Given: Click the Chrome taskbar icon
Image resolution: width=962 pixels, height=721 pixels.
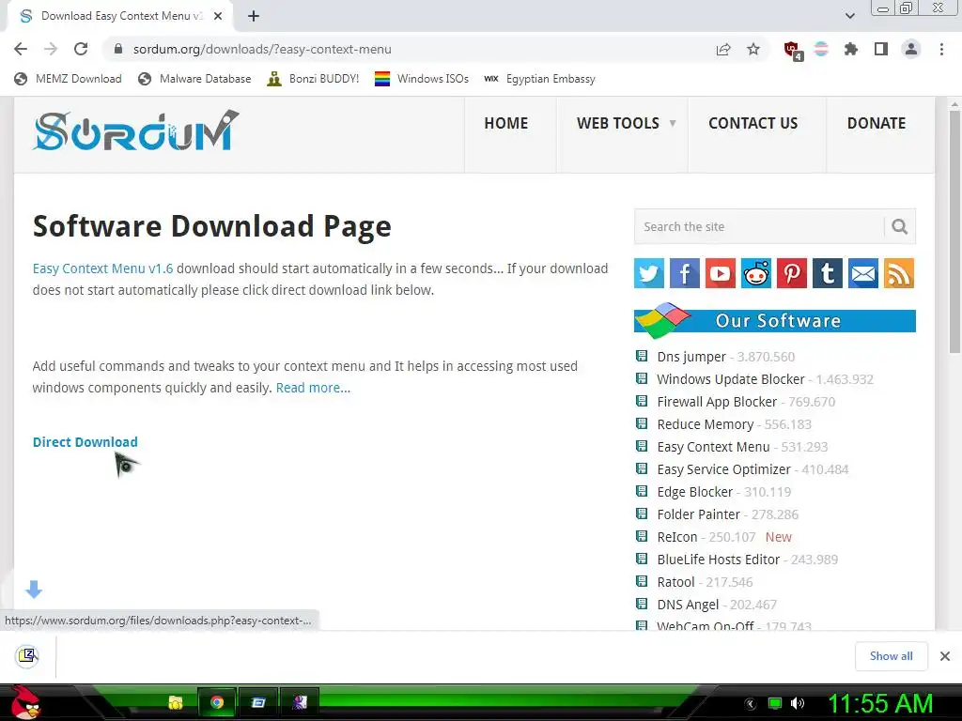Looking at the screenshot, I should [217, 702].
